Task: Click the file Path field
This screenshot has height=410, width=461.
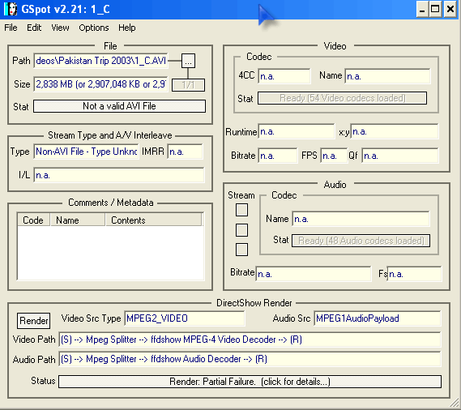Action: 100,61
